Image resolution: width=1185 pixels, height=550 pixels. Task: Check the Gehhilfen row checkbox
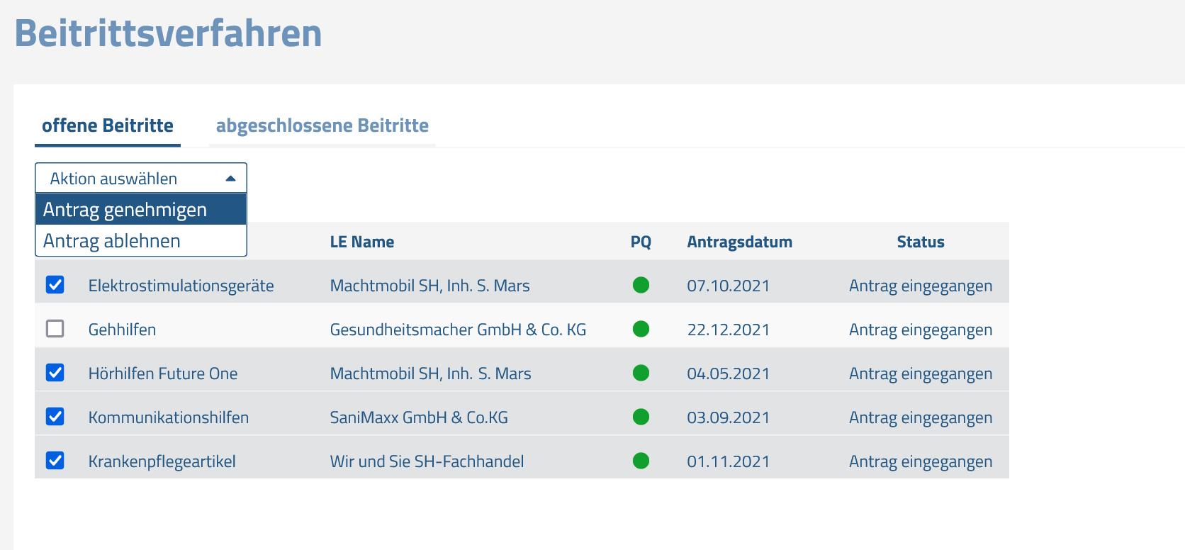(55, 329)
